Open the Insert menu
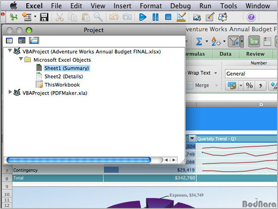 click(x=122, y=6)
